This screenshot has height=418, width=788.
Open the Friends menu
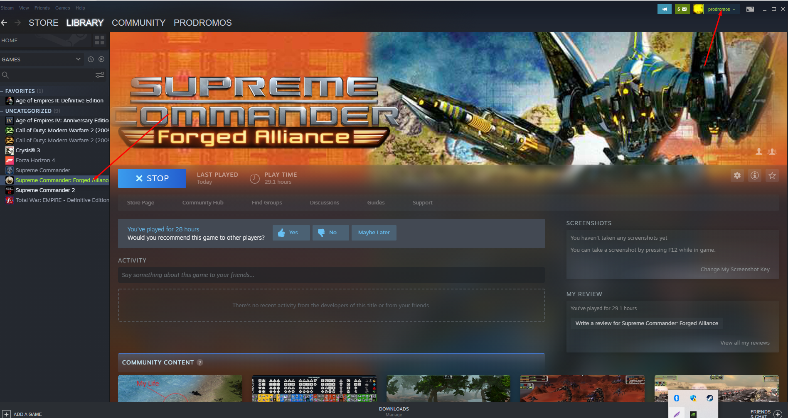pos(42,8)
